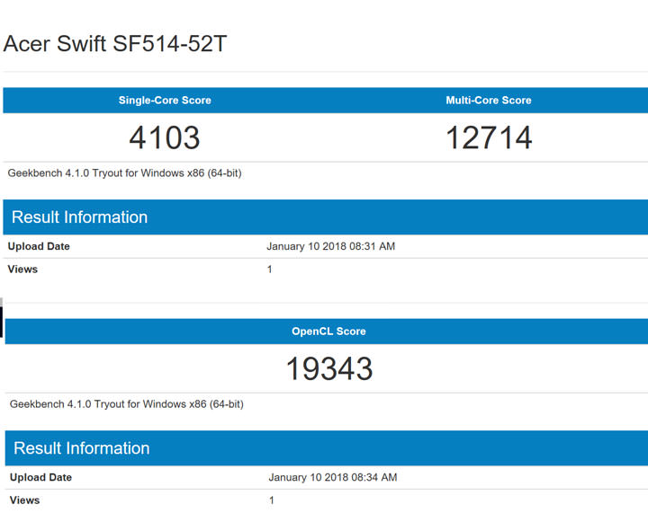Select the Multi-Core Score header
Image resolution: width=648 pixels, height=513 pixels.
pos(489,101)
